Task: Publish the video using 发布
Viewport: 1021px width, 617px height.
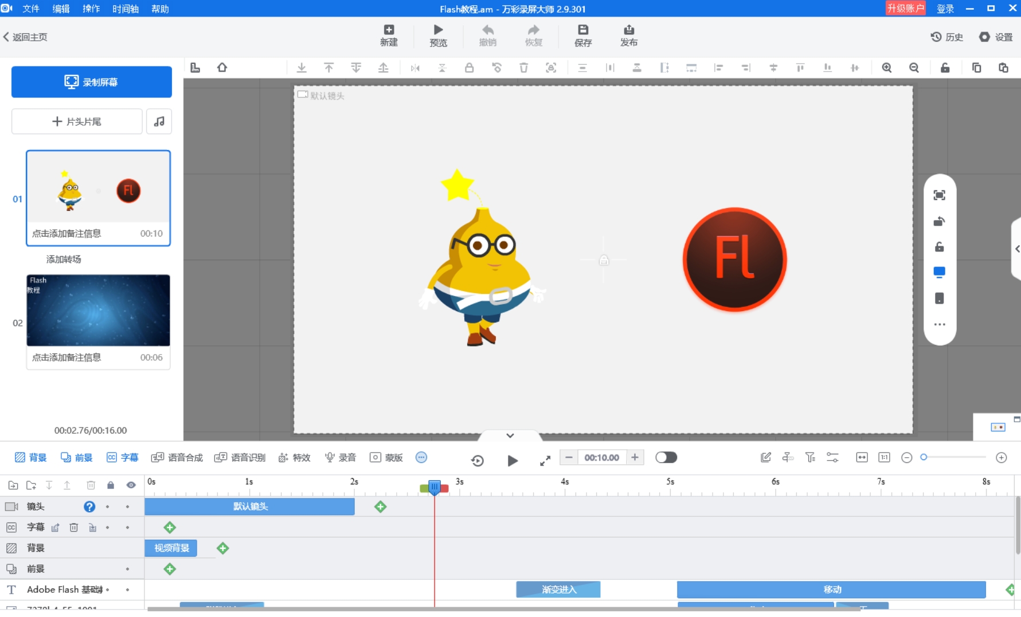Action: (x=629, y=36)
